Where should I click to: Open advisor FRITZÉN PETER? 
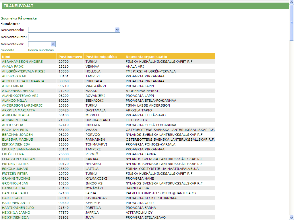[15, 173]
